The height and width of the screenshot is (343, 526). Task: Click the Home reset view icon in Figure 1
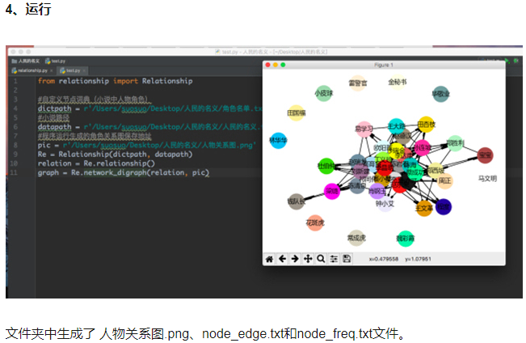click(x=269, y=259)
